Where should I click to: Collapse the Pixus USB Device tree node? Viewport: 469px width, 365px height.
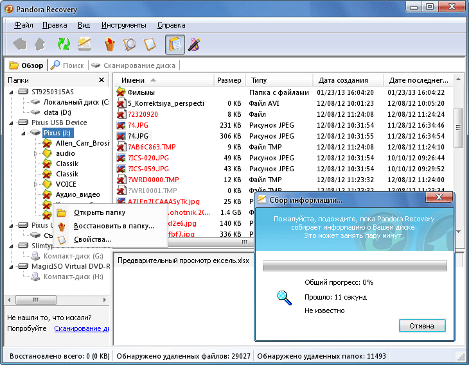pos(11,123)
